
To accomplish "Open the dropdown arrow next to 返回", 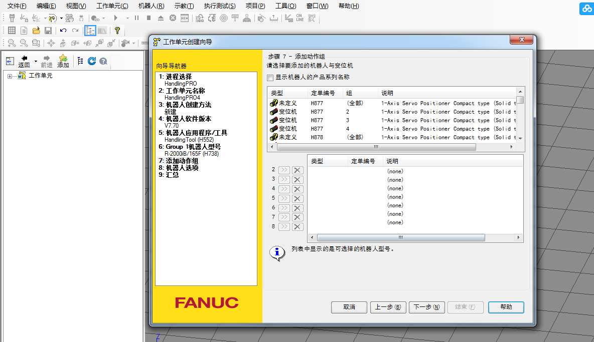I will pos(36,61).
